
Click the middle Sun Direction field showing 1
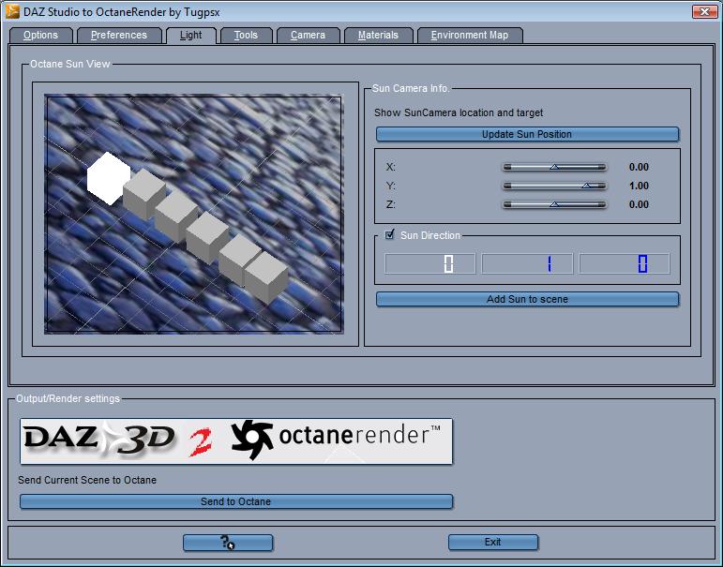(x=527, y=263)
